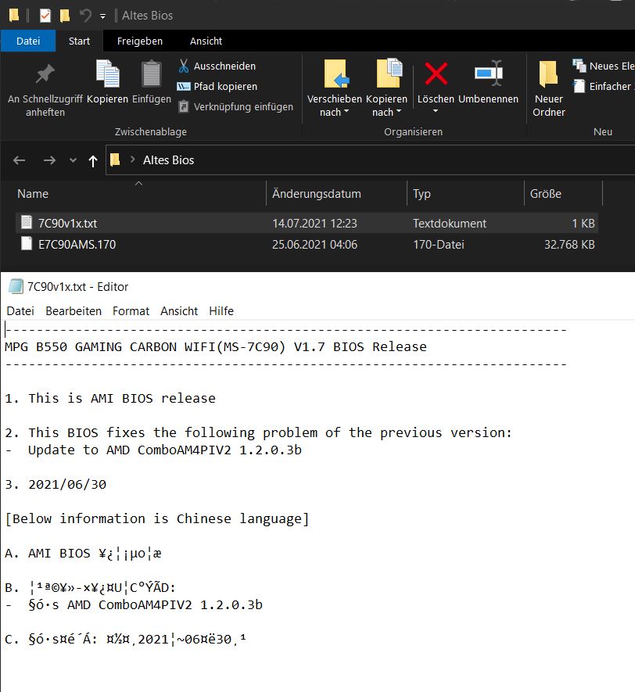This screenshot has height=692, width=635.
Task: Click the Undo arrow in the quick access toolbar
Action: (85, 16)
